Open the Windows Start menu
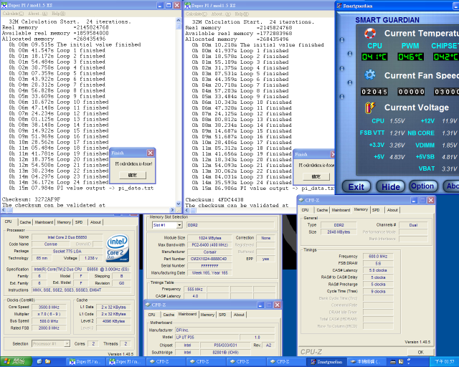Image resolution: width=459 pixels, height=367 pixels. pyautogui.click(x=16, y=362)
